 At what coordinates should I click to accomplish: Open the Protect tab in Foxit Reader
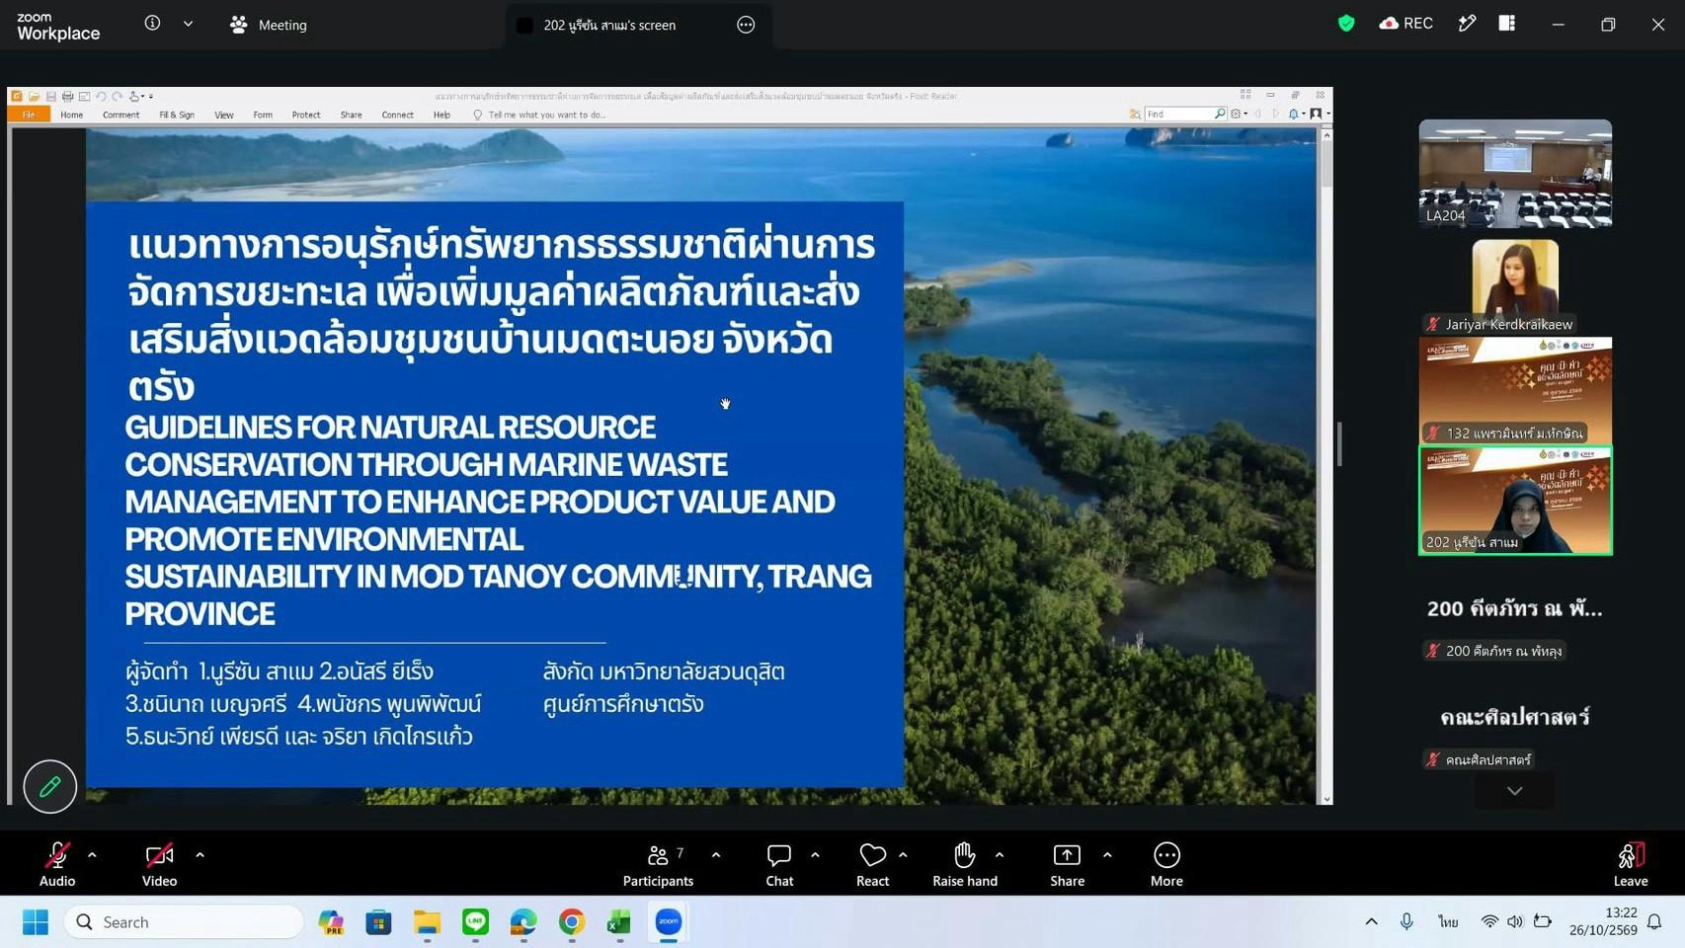pyautogui.click(x=306, y=115)
